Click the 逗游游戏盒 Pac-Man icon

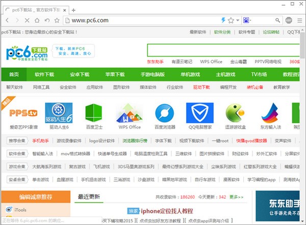tap(235, 112)
